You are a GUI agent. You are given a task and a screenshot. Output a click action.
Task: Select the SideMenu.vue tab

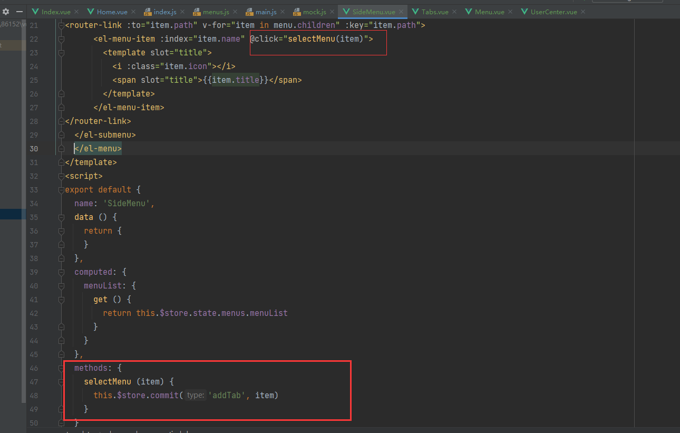374,12
